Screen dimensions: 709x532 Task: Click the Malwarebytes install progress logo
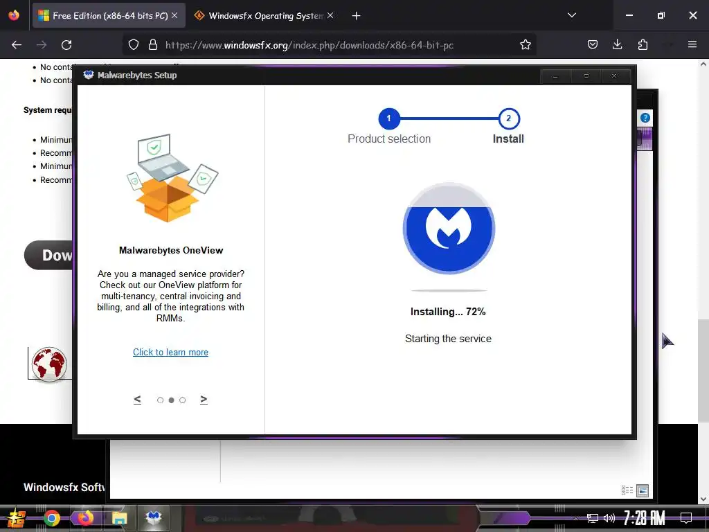click(449, 228)
